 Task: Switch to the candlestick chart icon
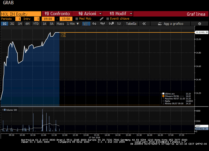[x=94, y=24]
